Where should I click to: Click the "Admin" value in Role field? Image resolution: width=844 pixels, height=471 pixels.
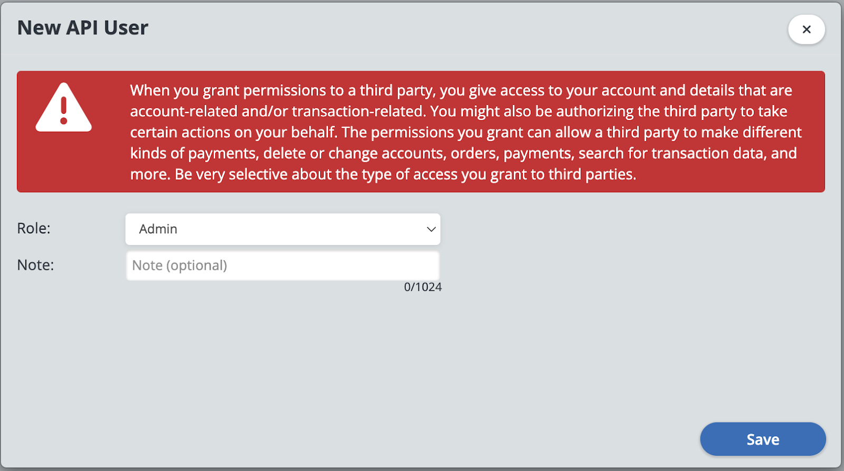pos(158,229)
